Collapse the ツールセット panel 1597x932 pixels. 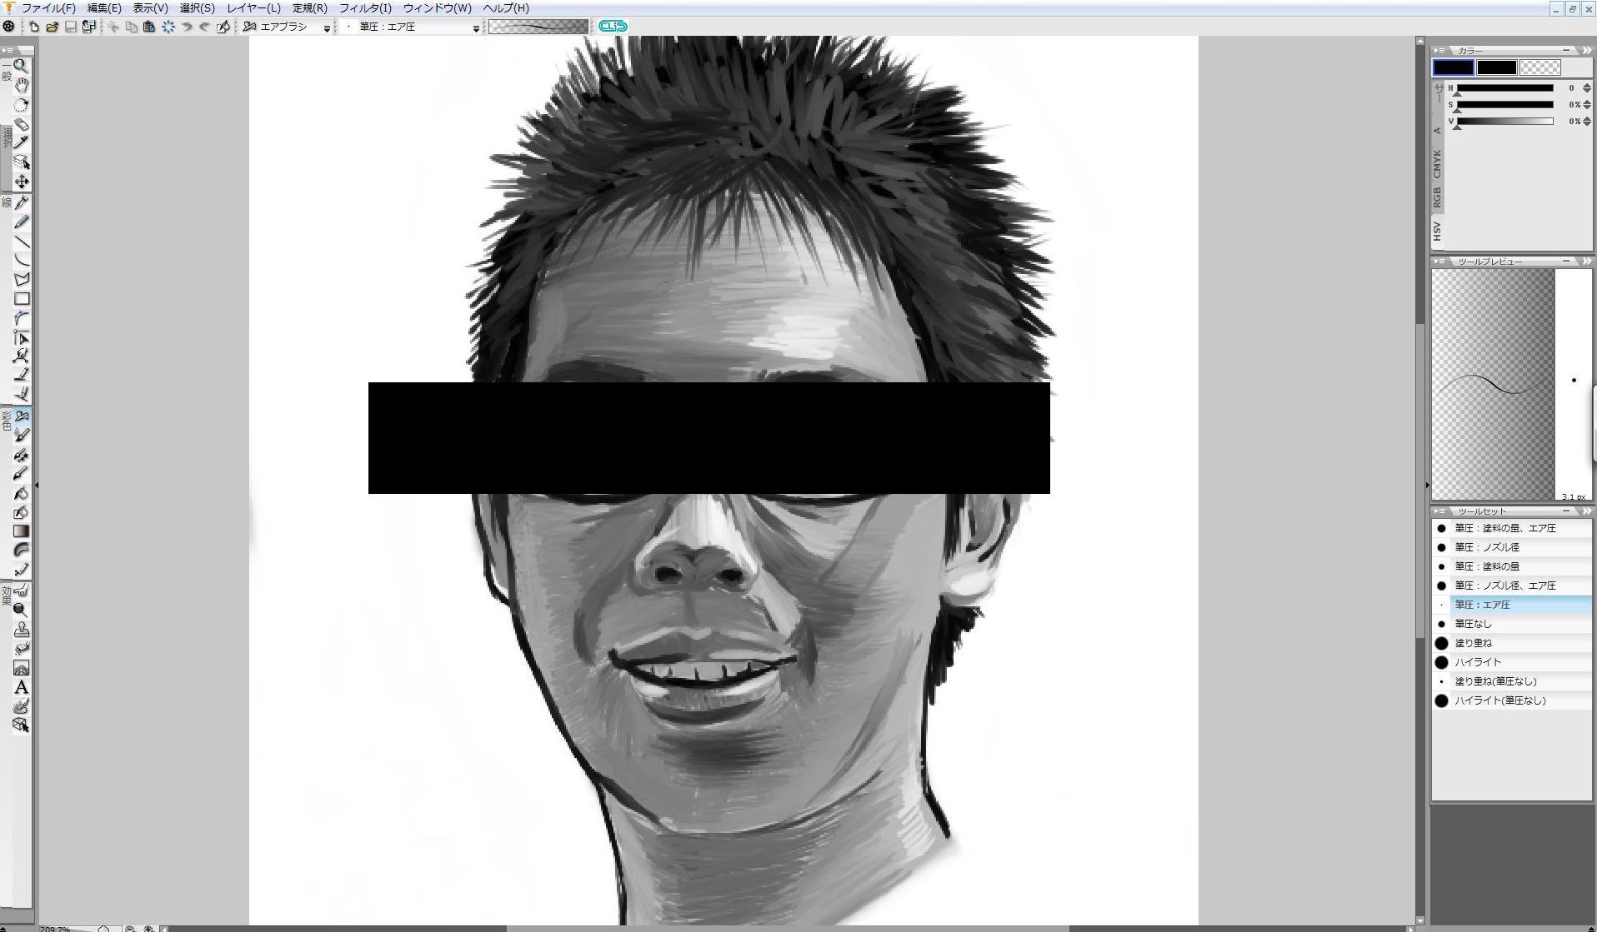pyautogui.click(x=1566, y=511)
